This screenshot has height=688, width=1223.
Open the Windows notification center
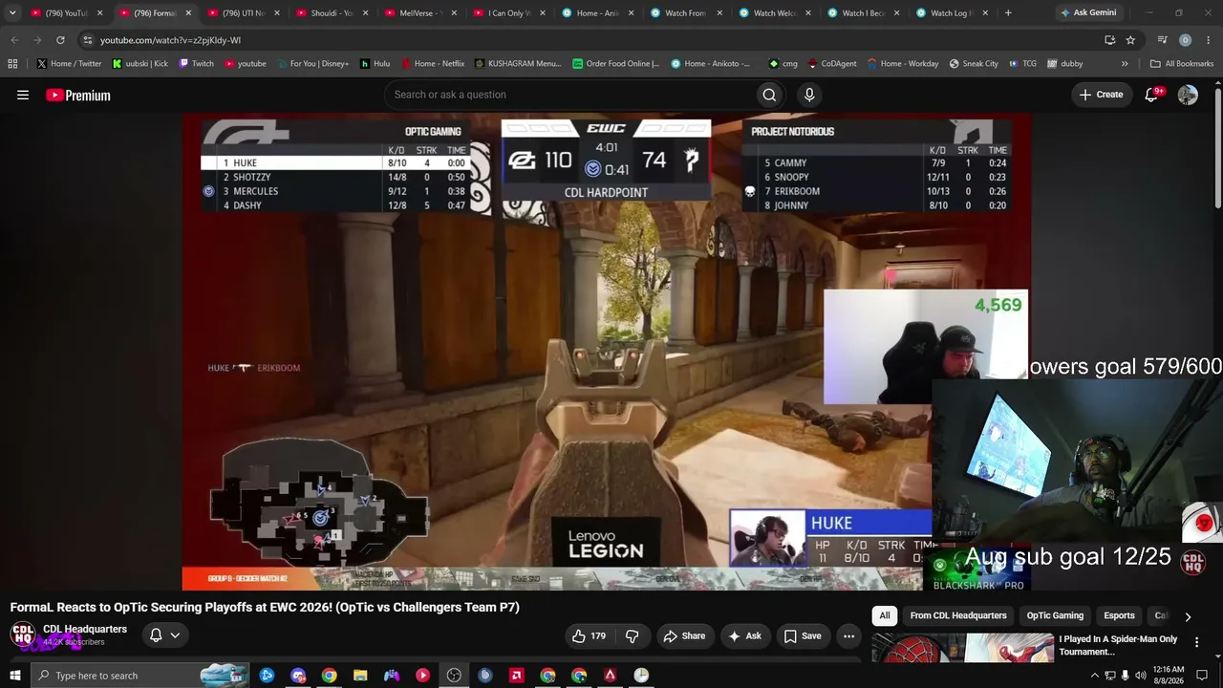point(1202,676)
